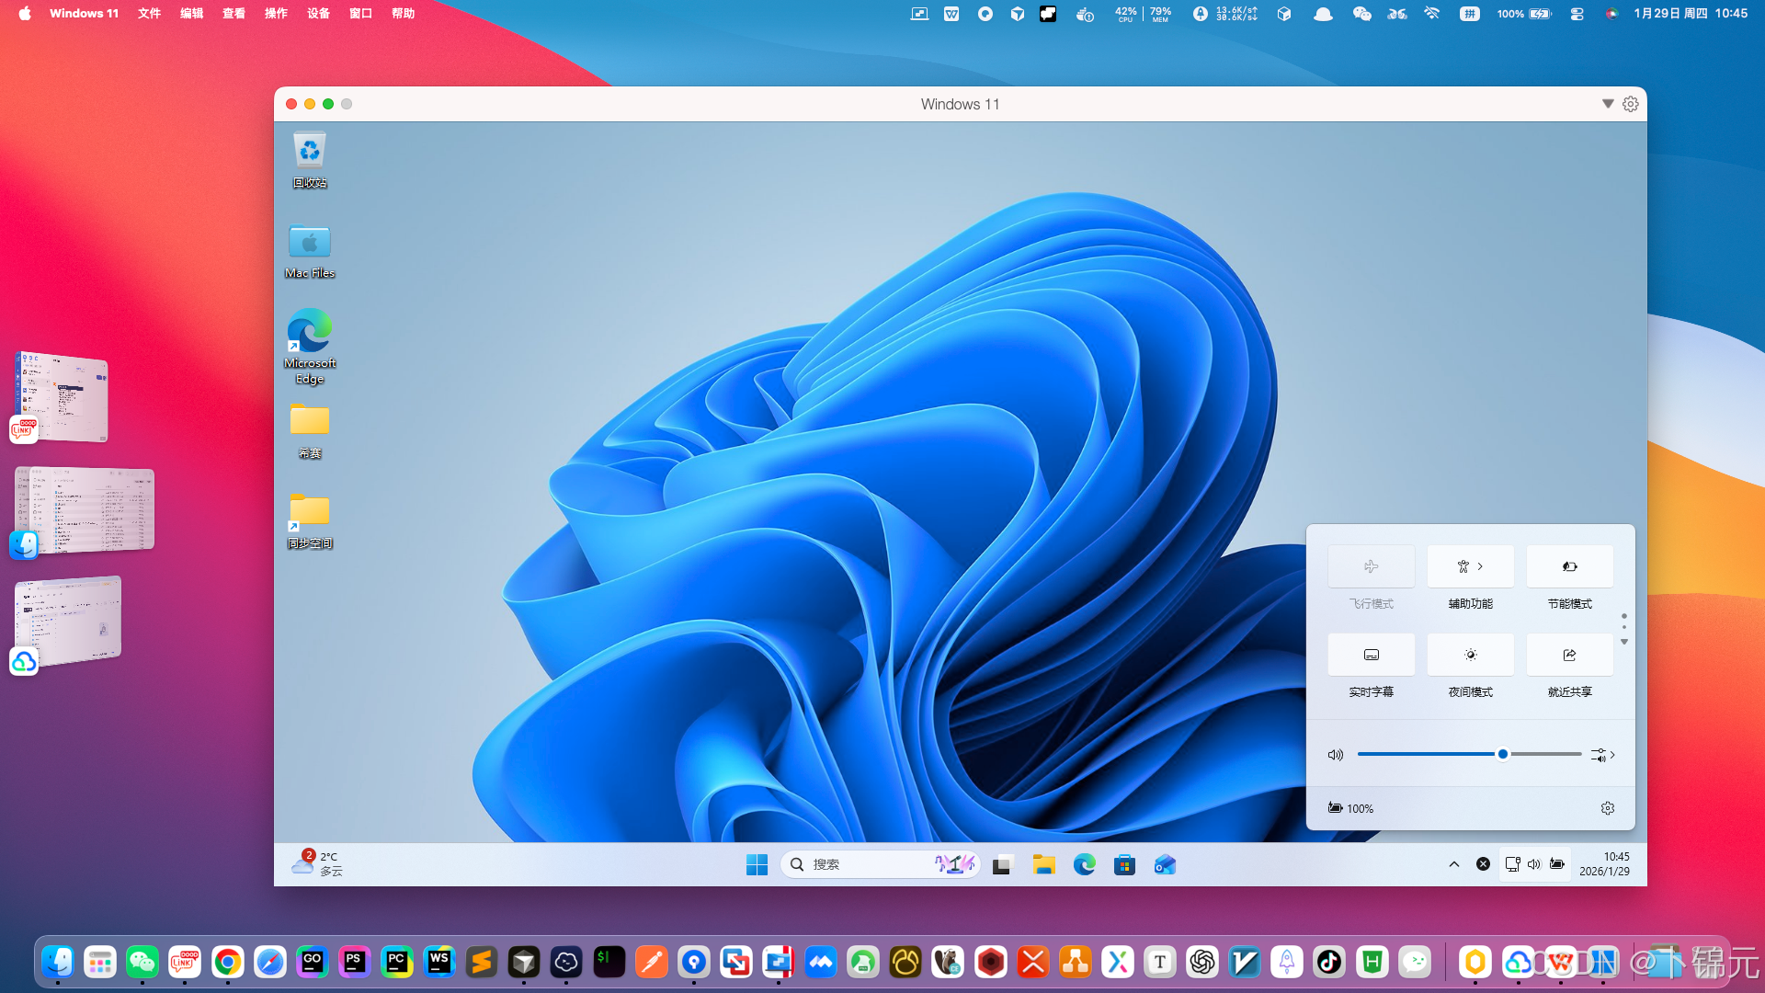Open the quick settings gear icon
The width and height of the screenshot is (1765, 993).
tap(1607, 808)
